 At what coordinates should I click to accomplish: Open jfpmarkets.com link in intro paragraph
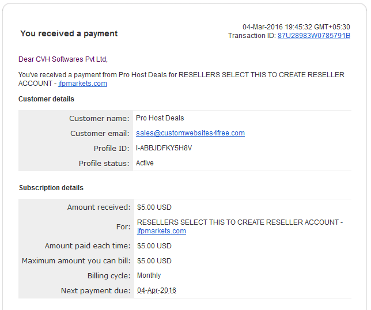click(x=82, y=84)
